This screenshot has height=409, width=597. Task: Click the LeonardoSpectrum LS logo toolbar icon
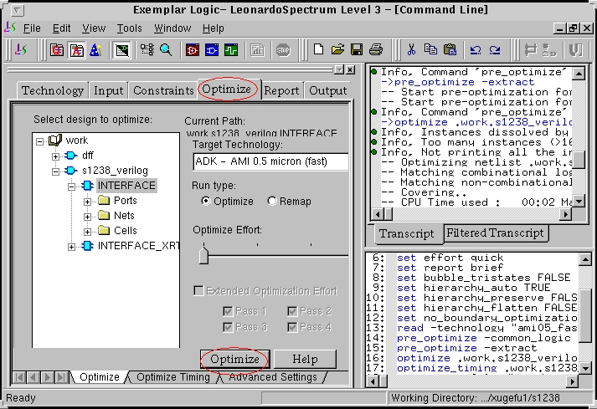pos(21,50)
